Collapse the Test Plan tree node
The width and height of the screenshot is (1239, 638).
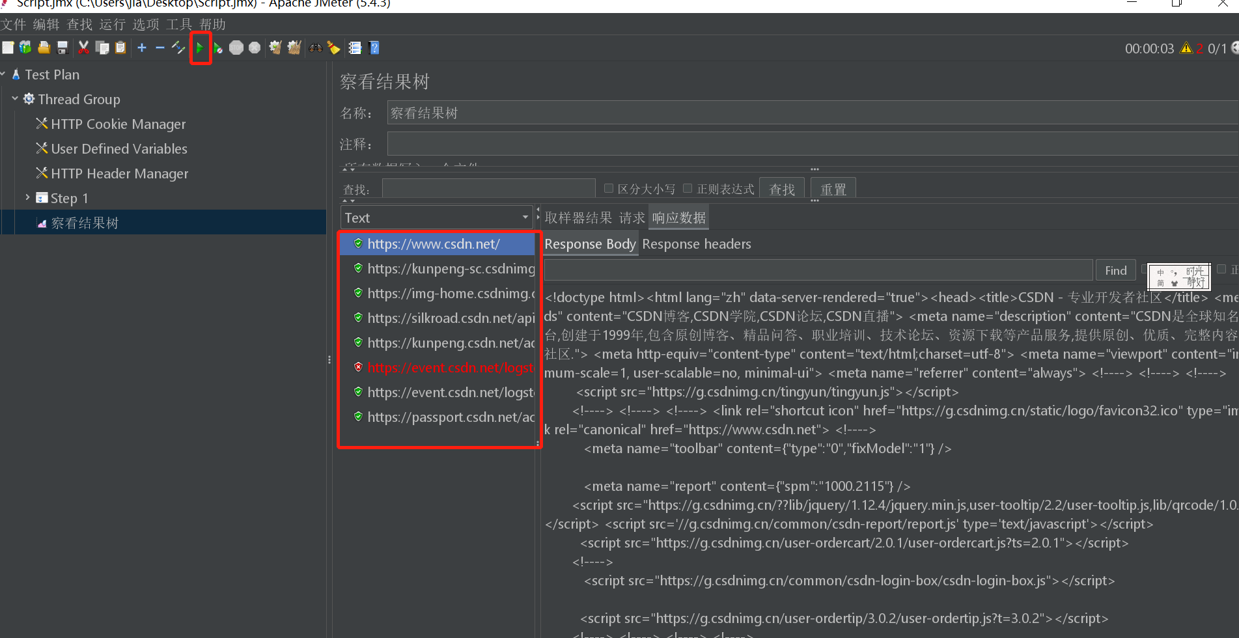[x=3, y=74]
